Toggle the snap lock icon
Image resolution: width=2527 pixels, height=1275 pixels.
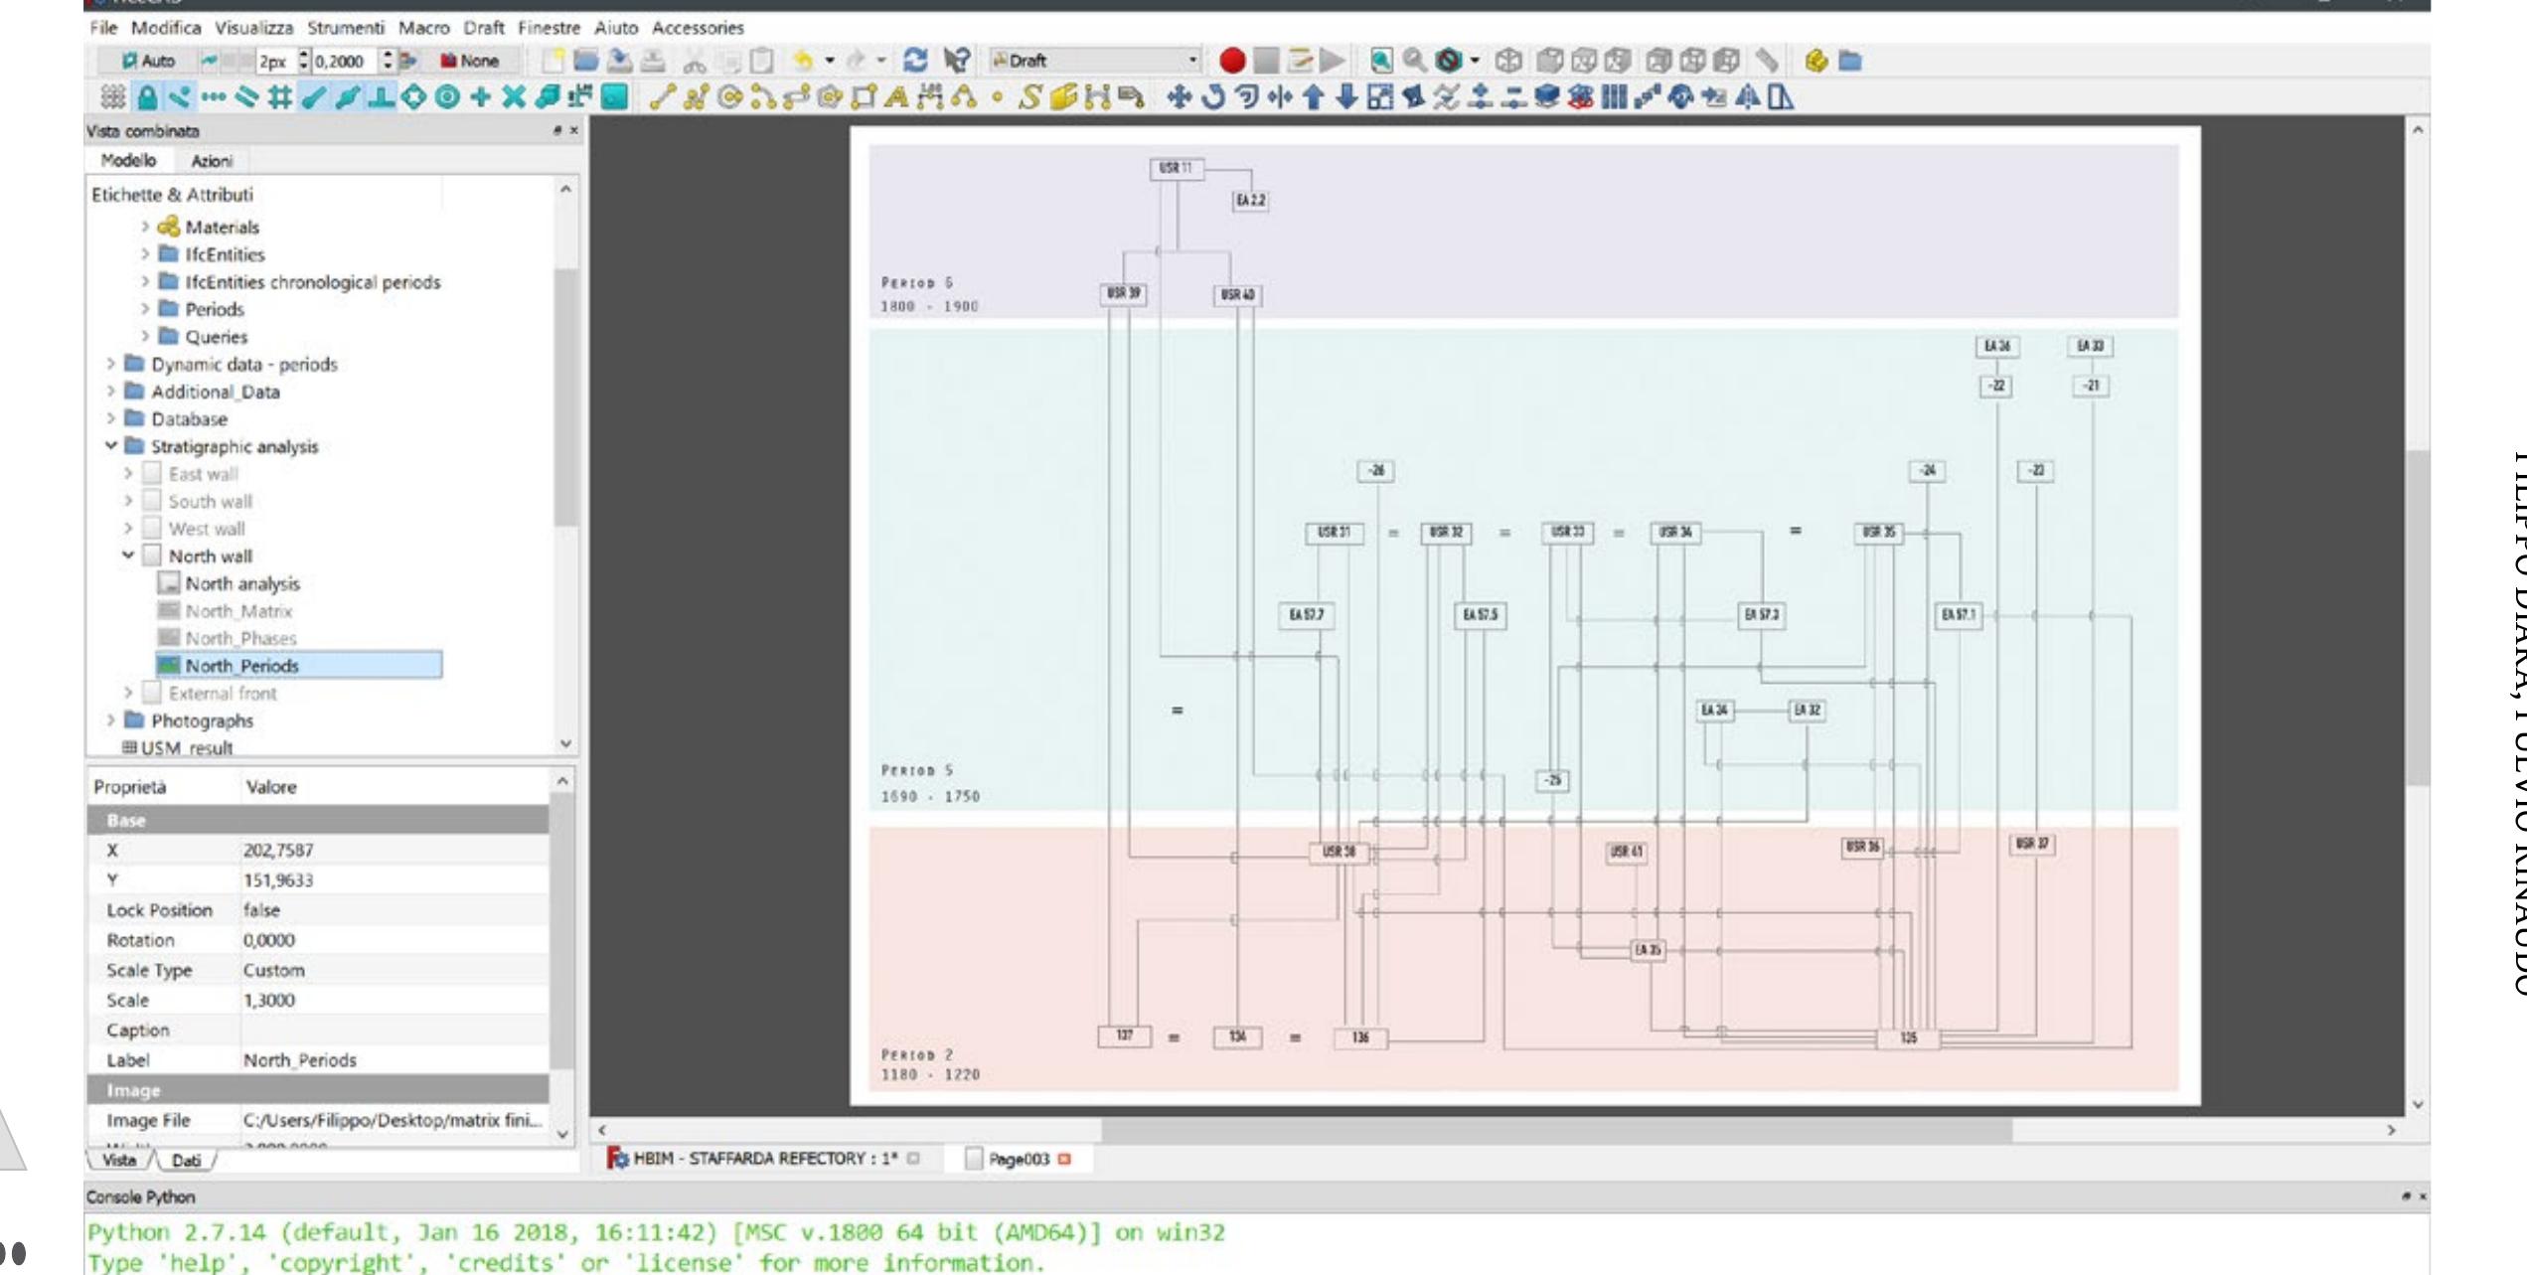click(146, 97)
